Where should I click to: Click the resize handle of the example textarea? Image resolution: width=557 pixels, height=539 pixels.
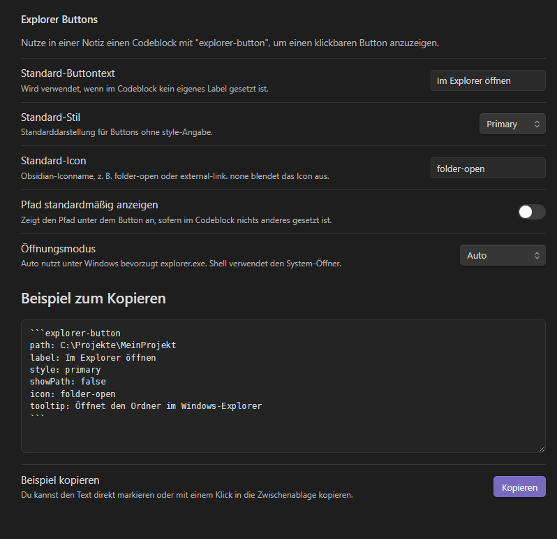tap(542, 449)
